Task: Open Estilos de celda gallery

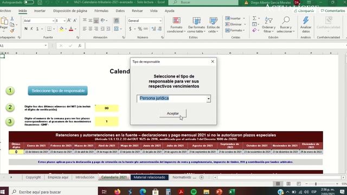Action: tap(213, 25)
